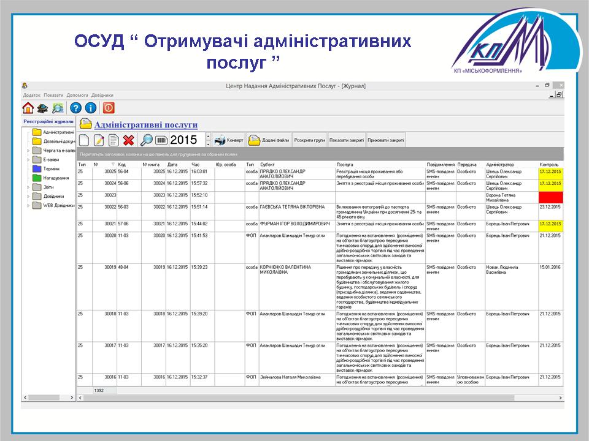Click the edit document pencil icon
This screenshot has height=441, width=589.
point(99,140)
